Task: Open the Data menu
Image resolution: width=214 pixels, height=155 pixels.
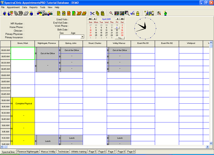Action: (25, 7)
